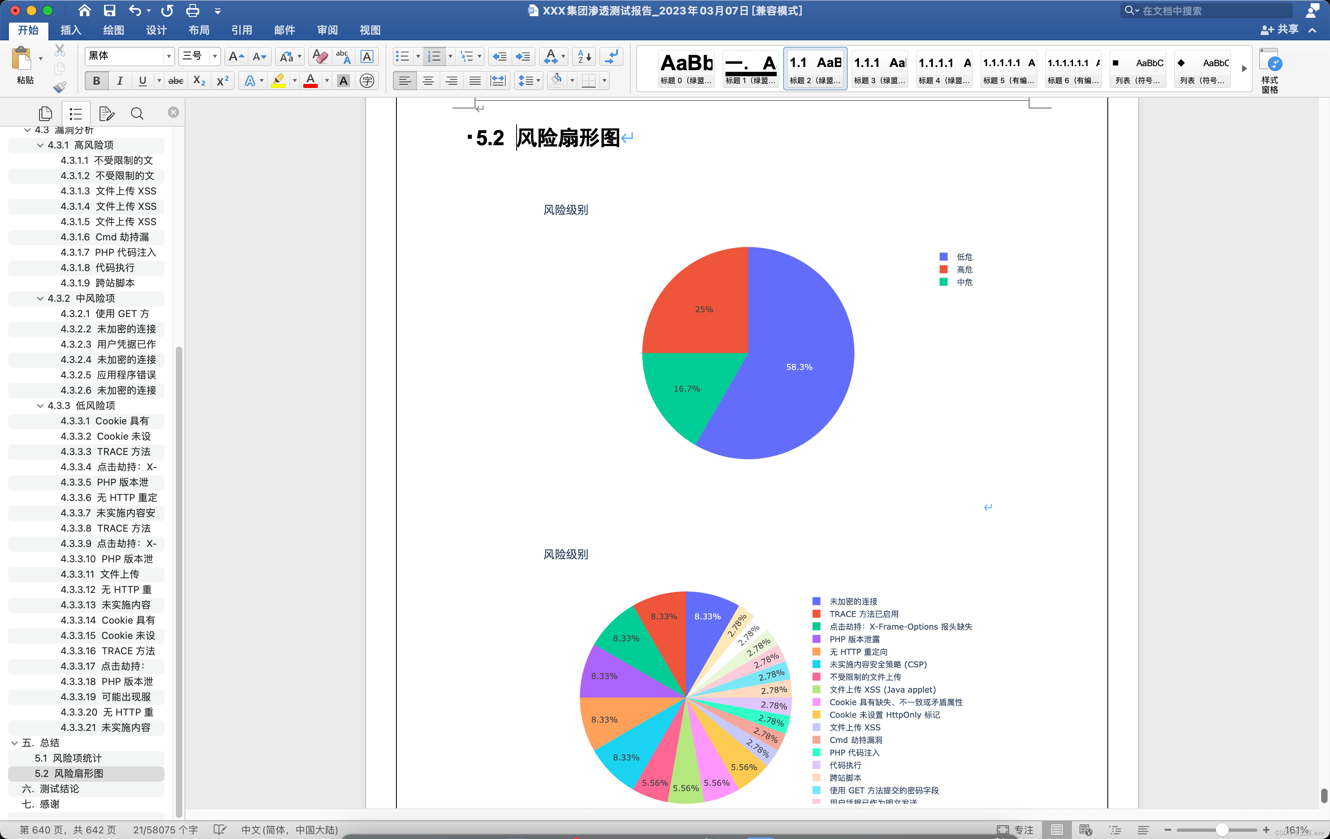Click the Home icon in title bar
Image resolution: width=1330 pixels, height=839 pixels.
coord(84,10)
